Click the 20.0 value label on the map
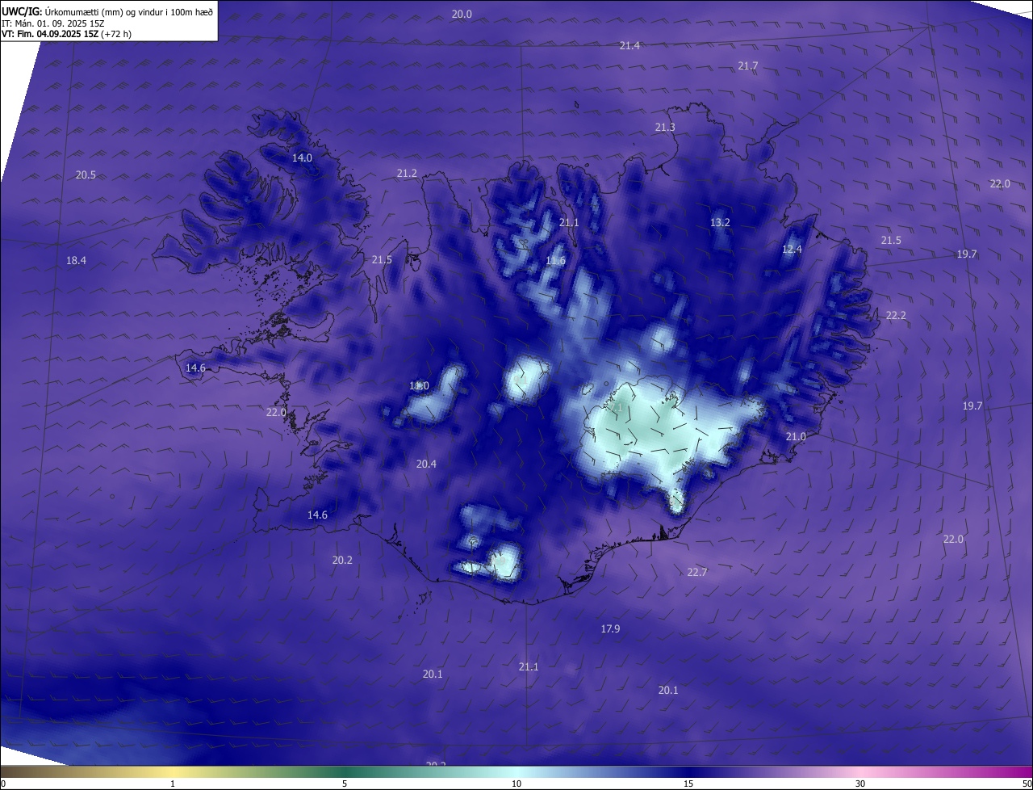 (x=462, y=14)
